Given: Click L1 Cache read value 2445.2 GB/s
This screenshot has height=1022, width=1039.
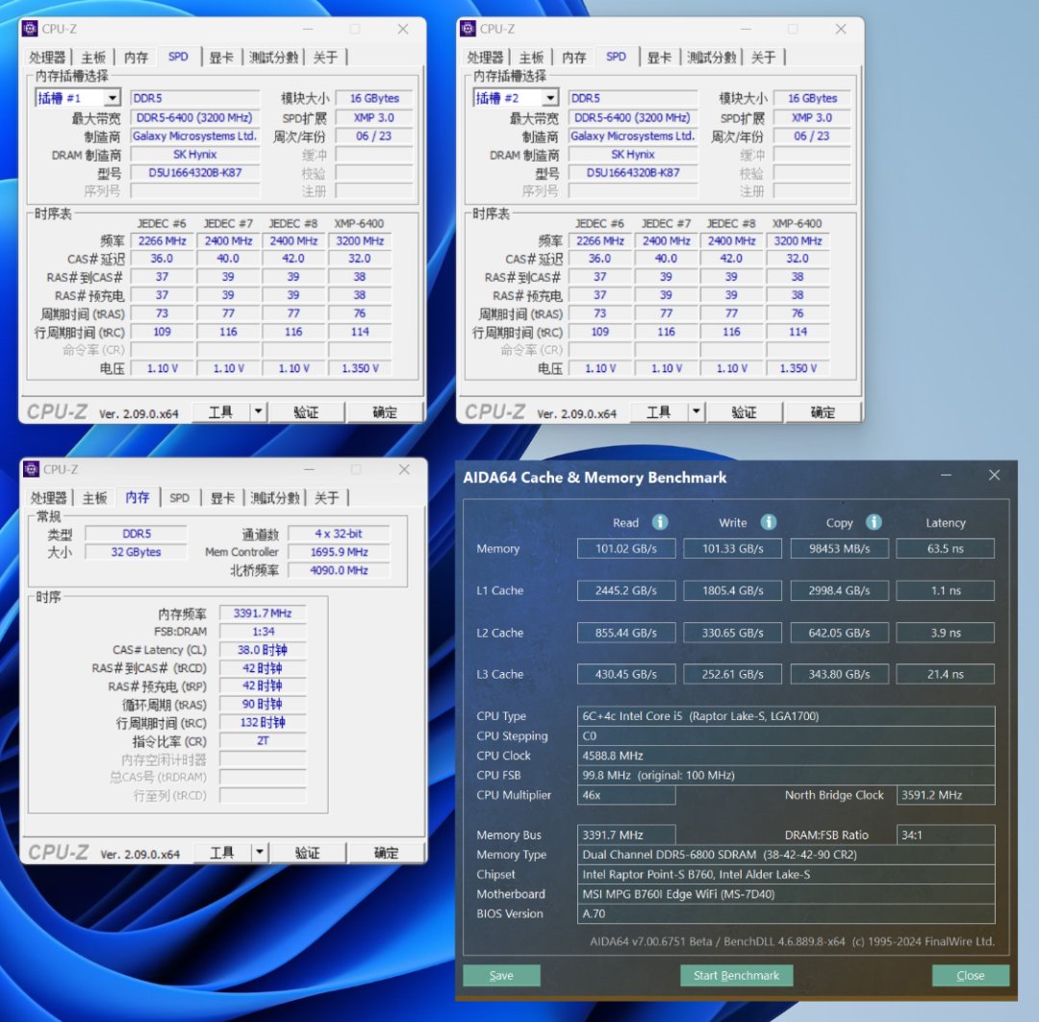Looking at the screenshot, I should pos(626,590).
